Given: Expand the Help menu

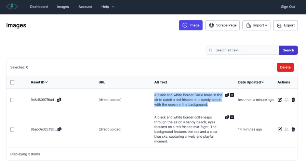Looking at the screenshot, I should pyautogui.click(x=108, y=7).
